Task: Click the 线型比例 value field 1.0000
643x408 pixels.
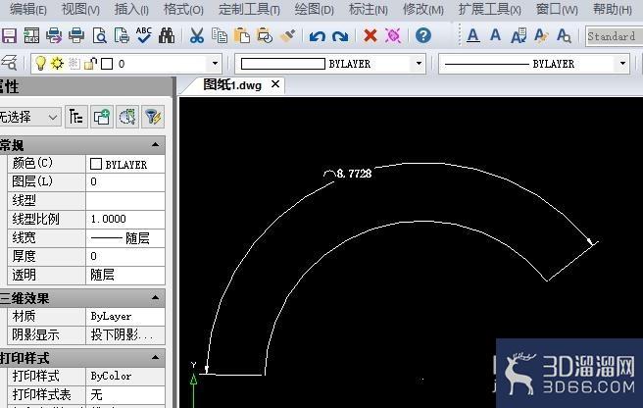Action: coord(125,219)
